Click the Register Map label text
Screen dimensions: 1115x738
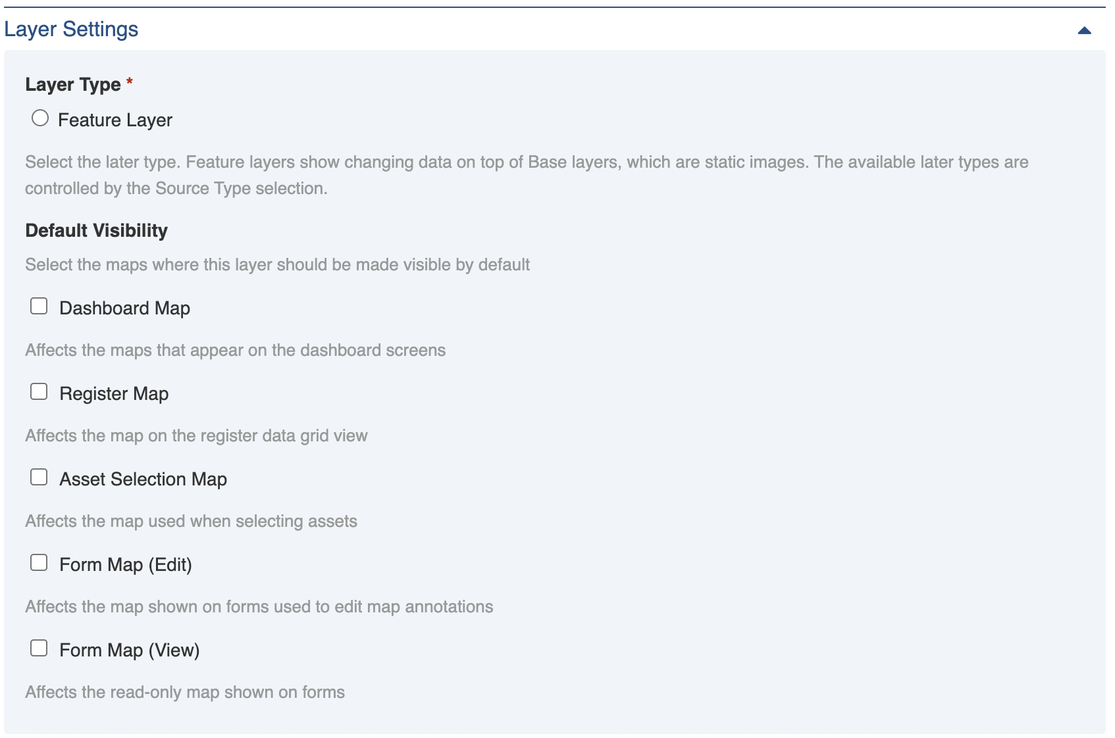pos(113,393)
